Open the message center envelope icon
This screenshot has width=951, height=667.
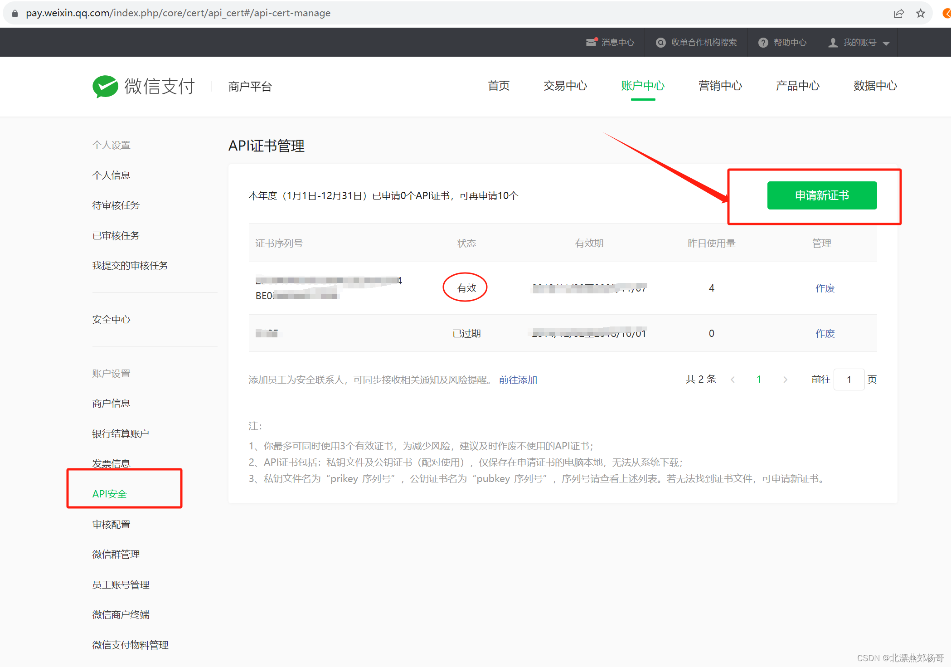pyautogui.click(x=591, y=42)
